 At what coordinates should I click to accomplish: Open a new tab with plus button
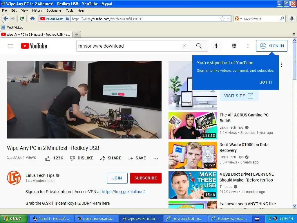[x=77, y=34]
